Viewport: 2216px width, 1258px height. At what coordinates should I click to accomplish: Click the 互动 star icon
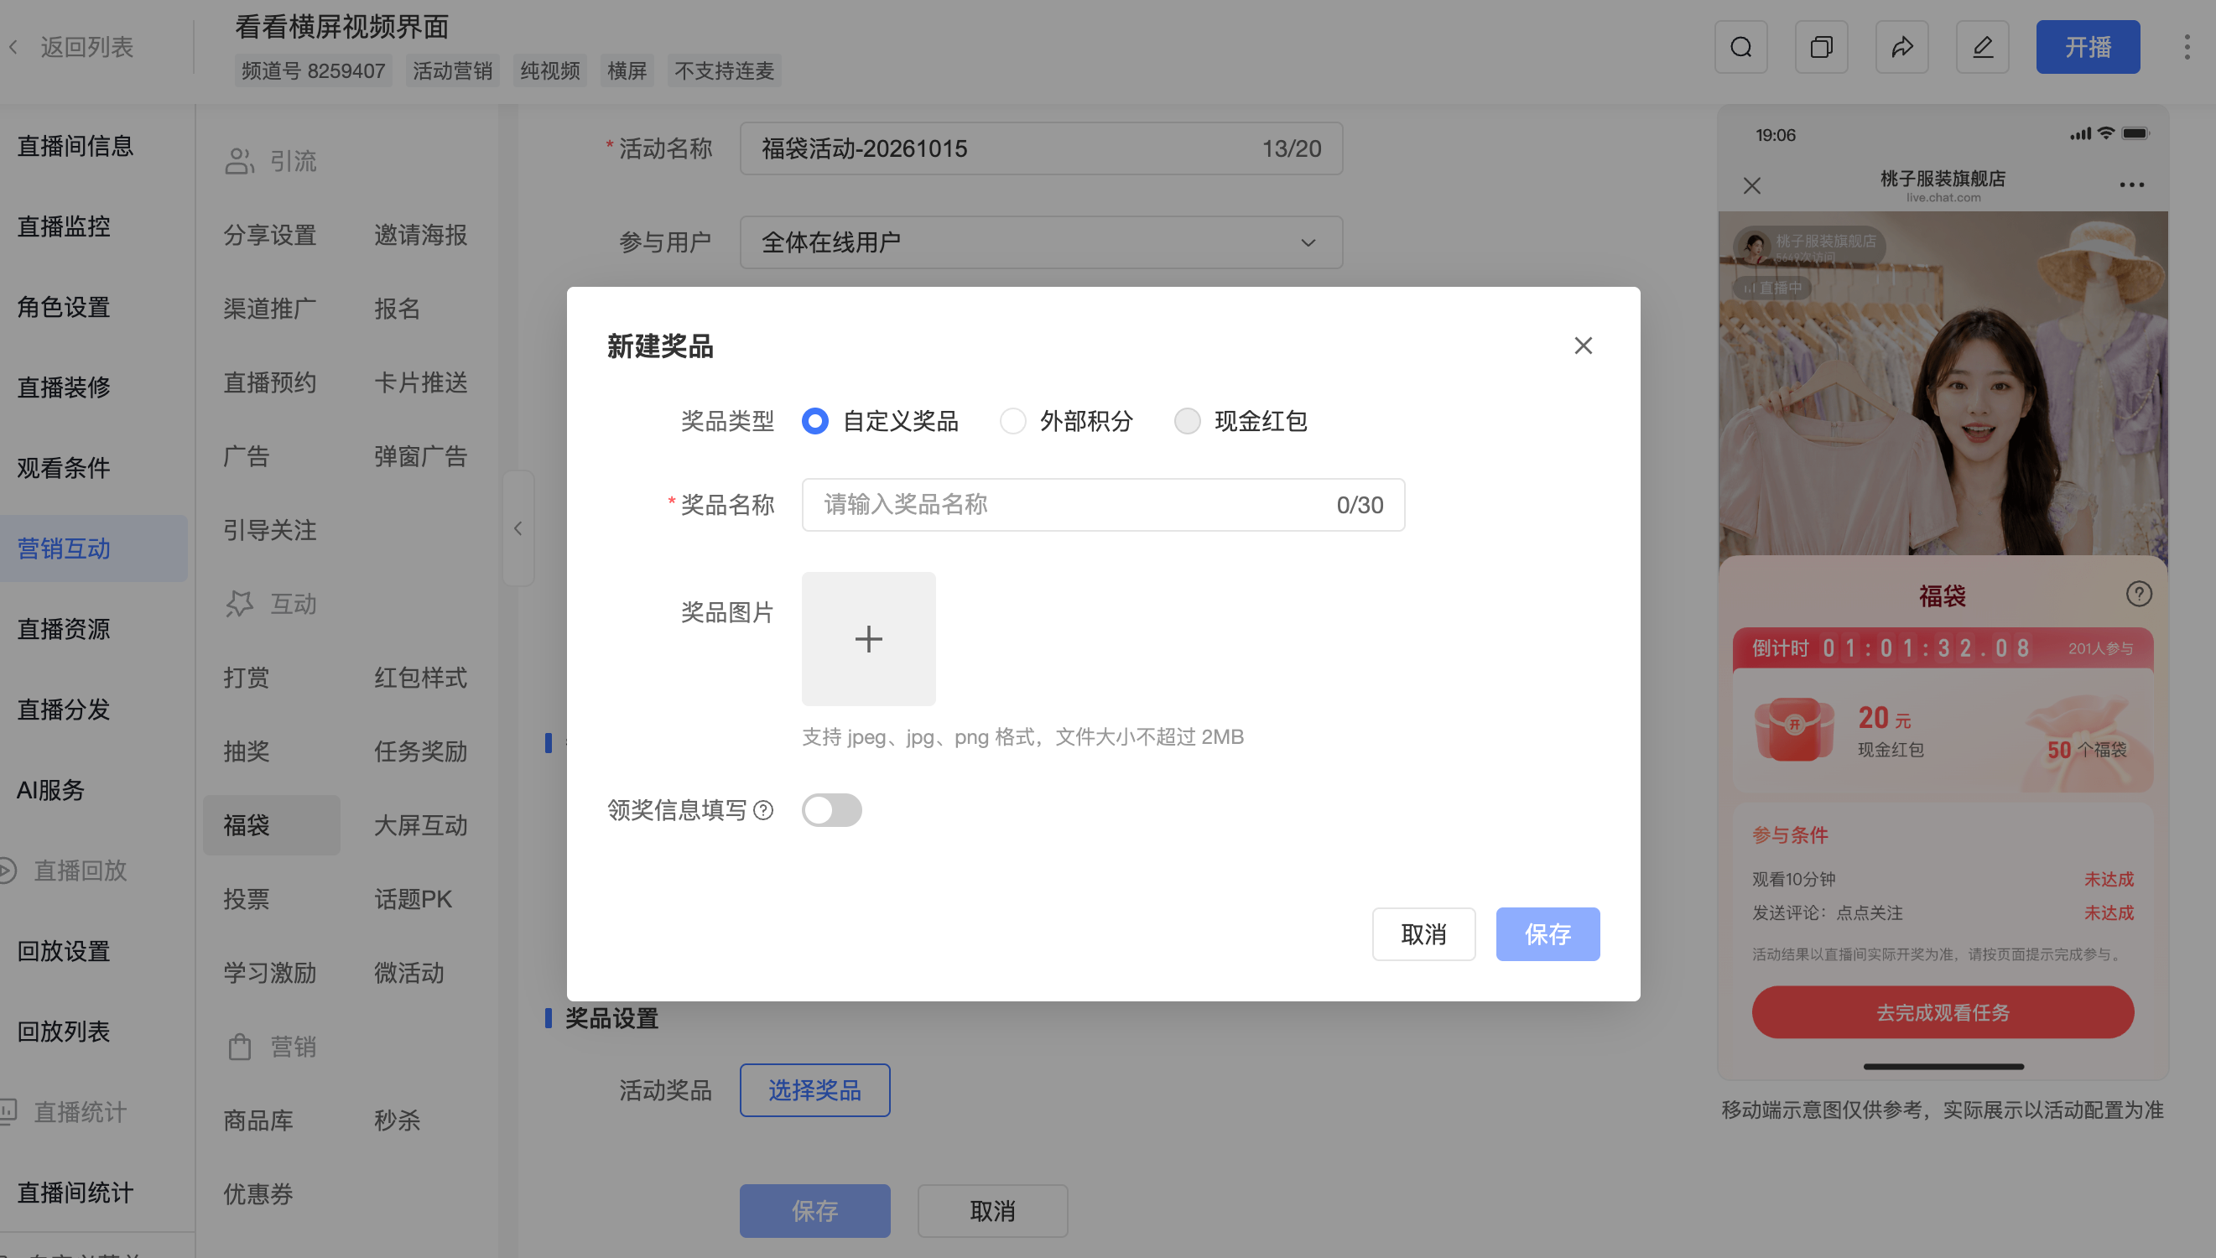239,604
